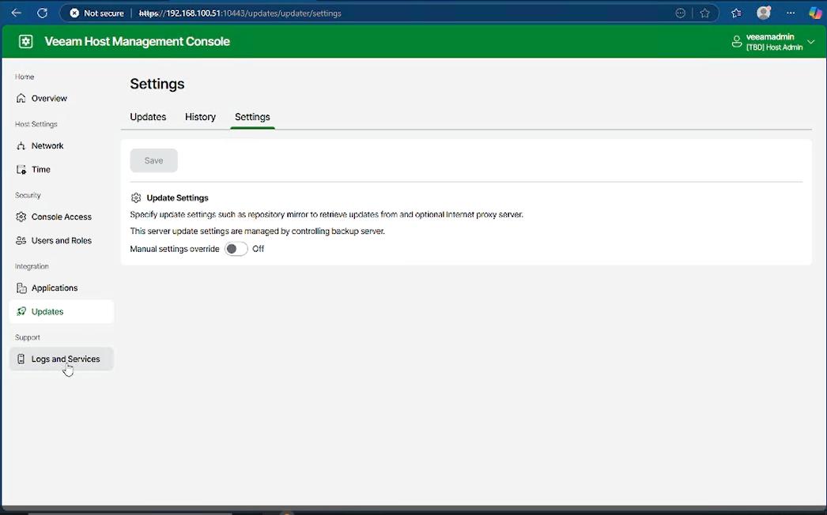The width and height of the screenshot is (827, 515).
Task: Click the Users and Roles icon
Action: tap(21, 241)
